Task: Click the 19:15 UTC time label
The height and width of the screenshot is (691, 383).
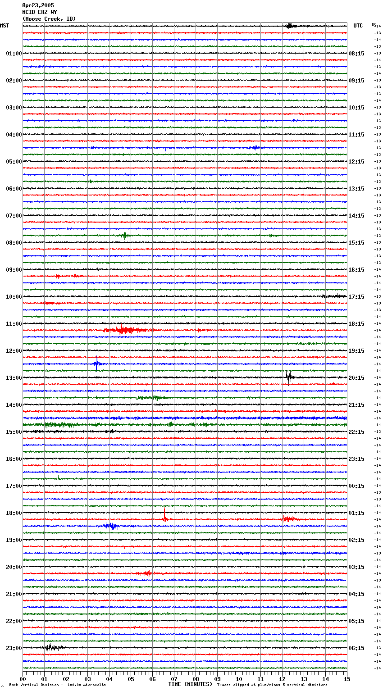Action: coord(356,351)
